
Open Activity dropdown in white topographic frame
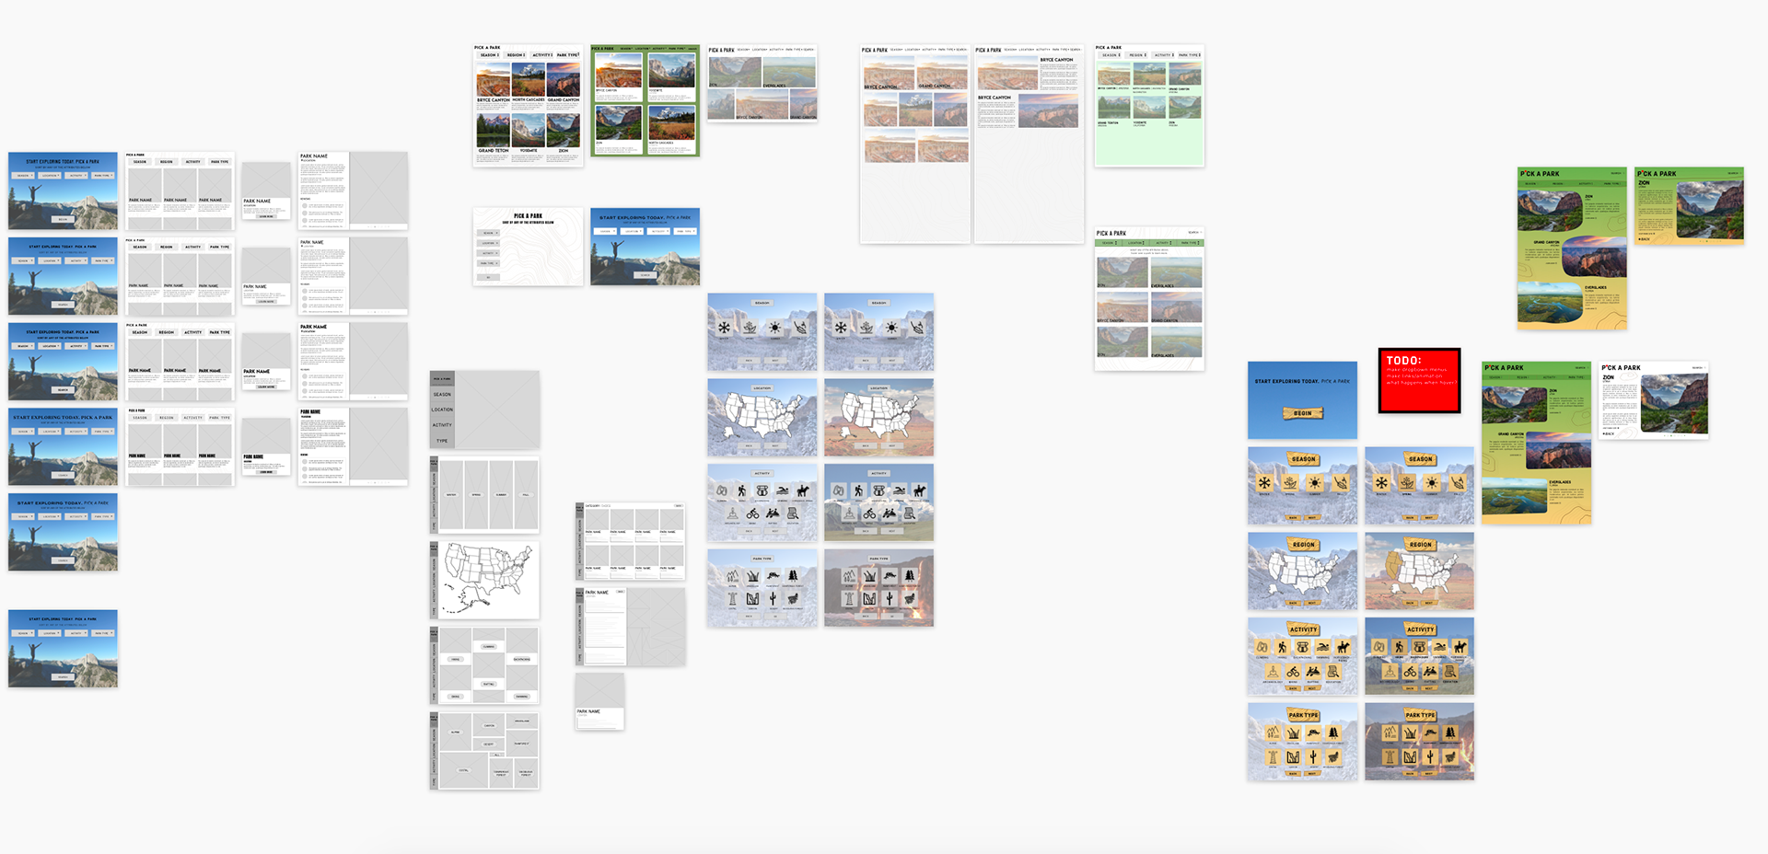[488, 253]
